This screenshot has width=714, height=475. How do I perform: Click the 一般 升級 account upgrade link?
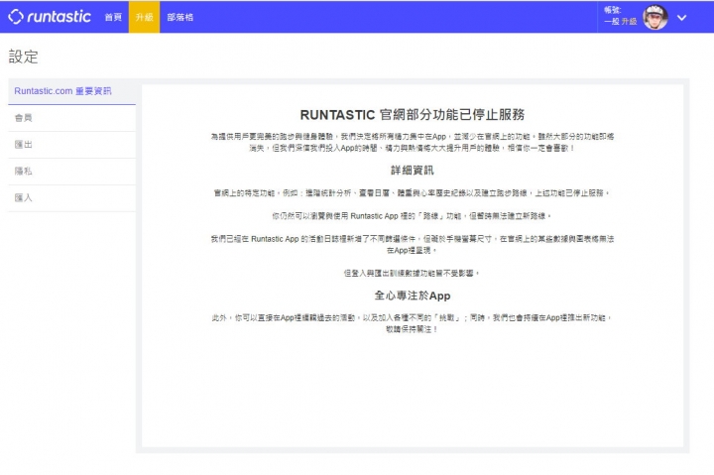(x=620, y=22)
